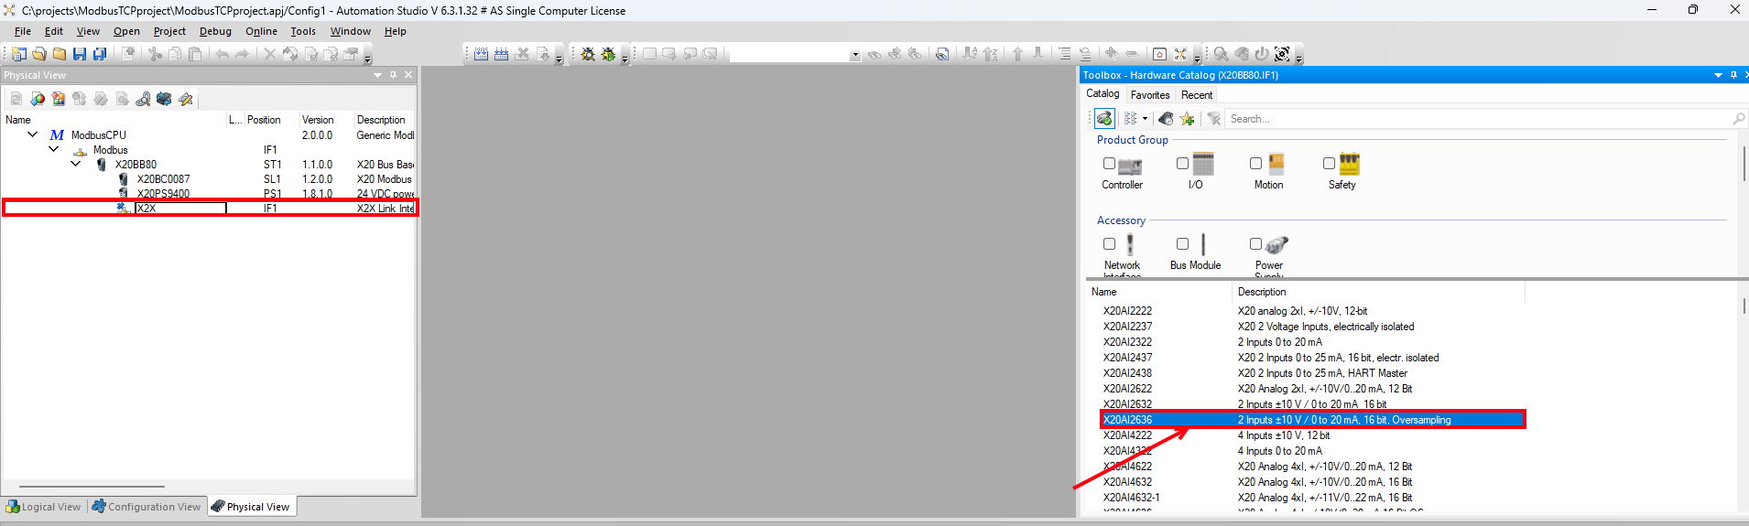Open the Project menu
This screenshot has width=1749, height=526.
(x=169, y=31)
